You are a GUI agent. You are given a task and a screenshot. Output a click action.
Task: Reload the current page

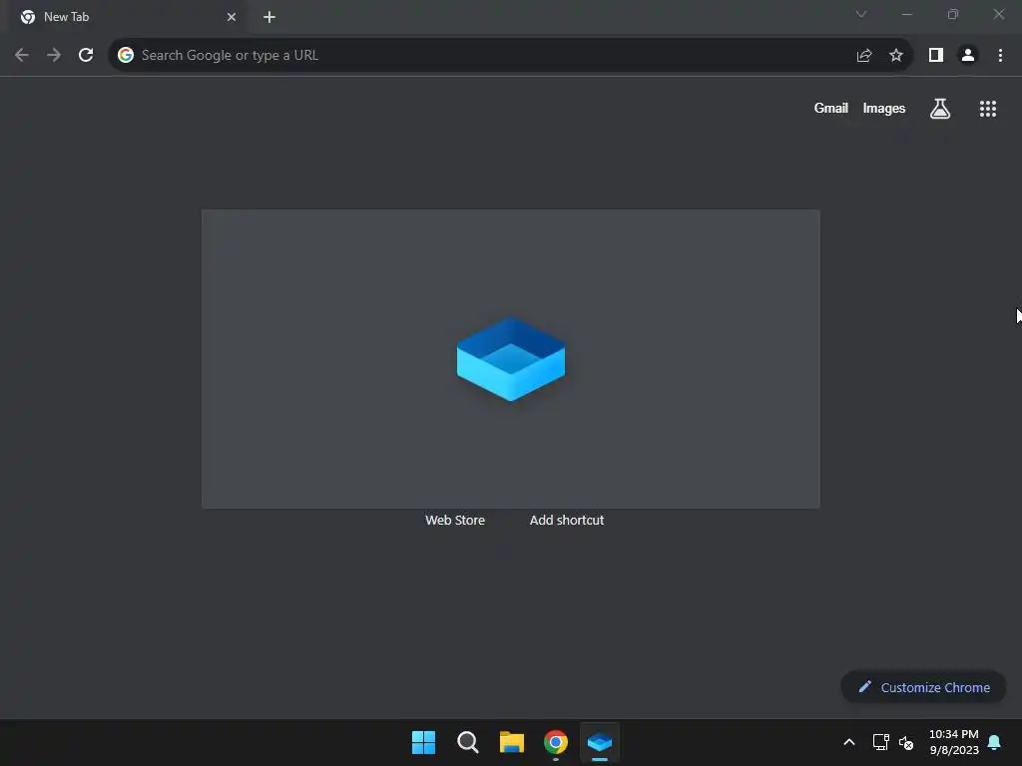pos(86,56)
